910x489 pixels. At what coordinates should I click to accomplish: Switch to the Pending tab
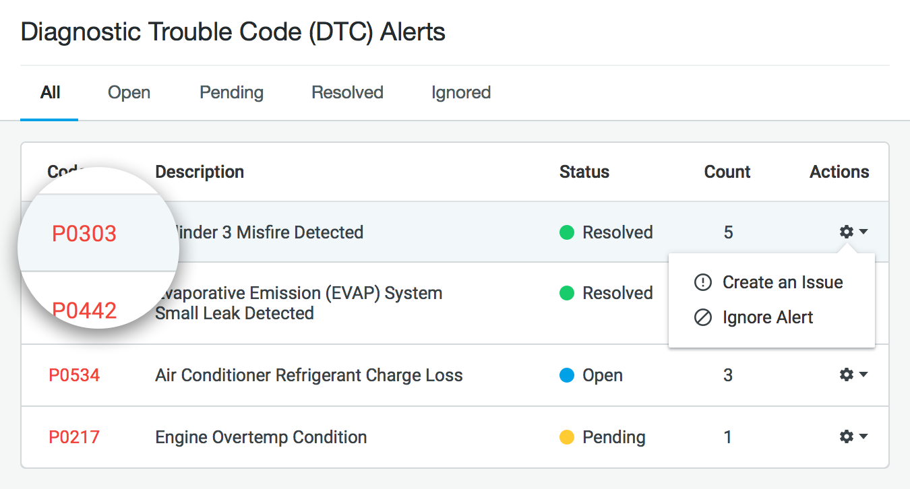click(x=231, y=92)
